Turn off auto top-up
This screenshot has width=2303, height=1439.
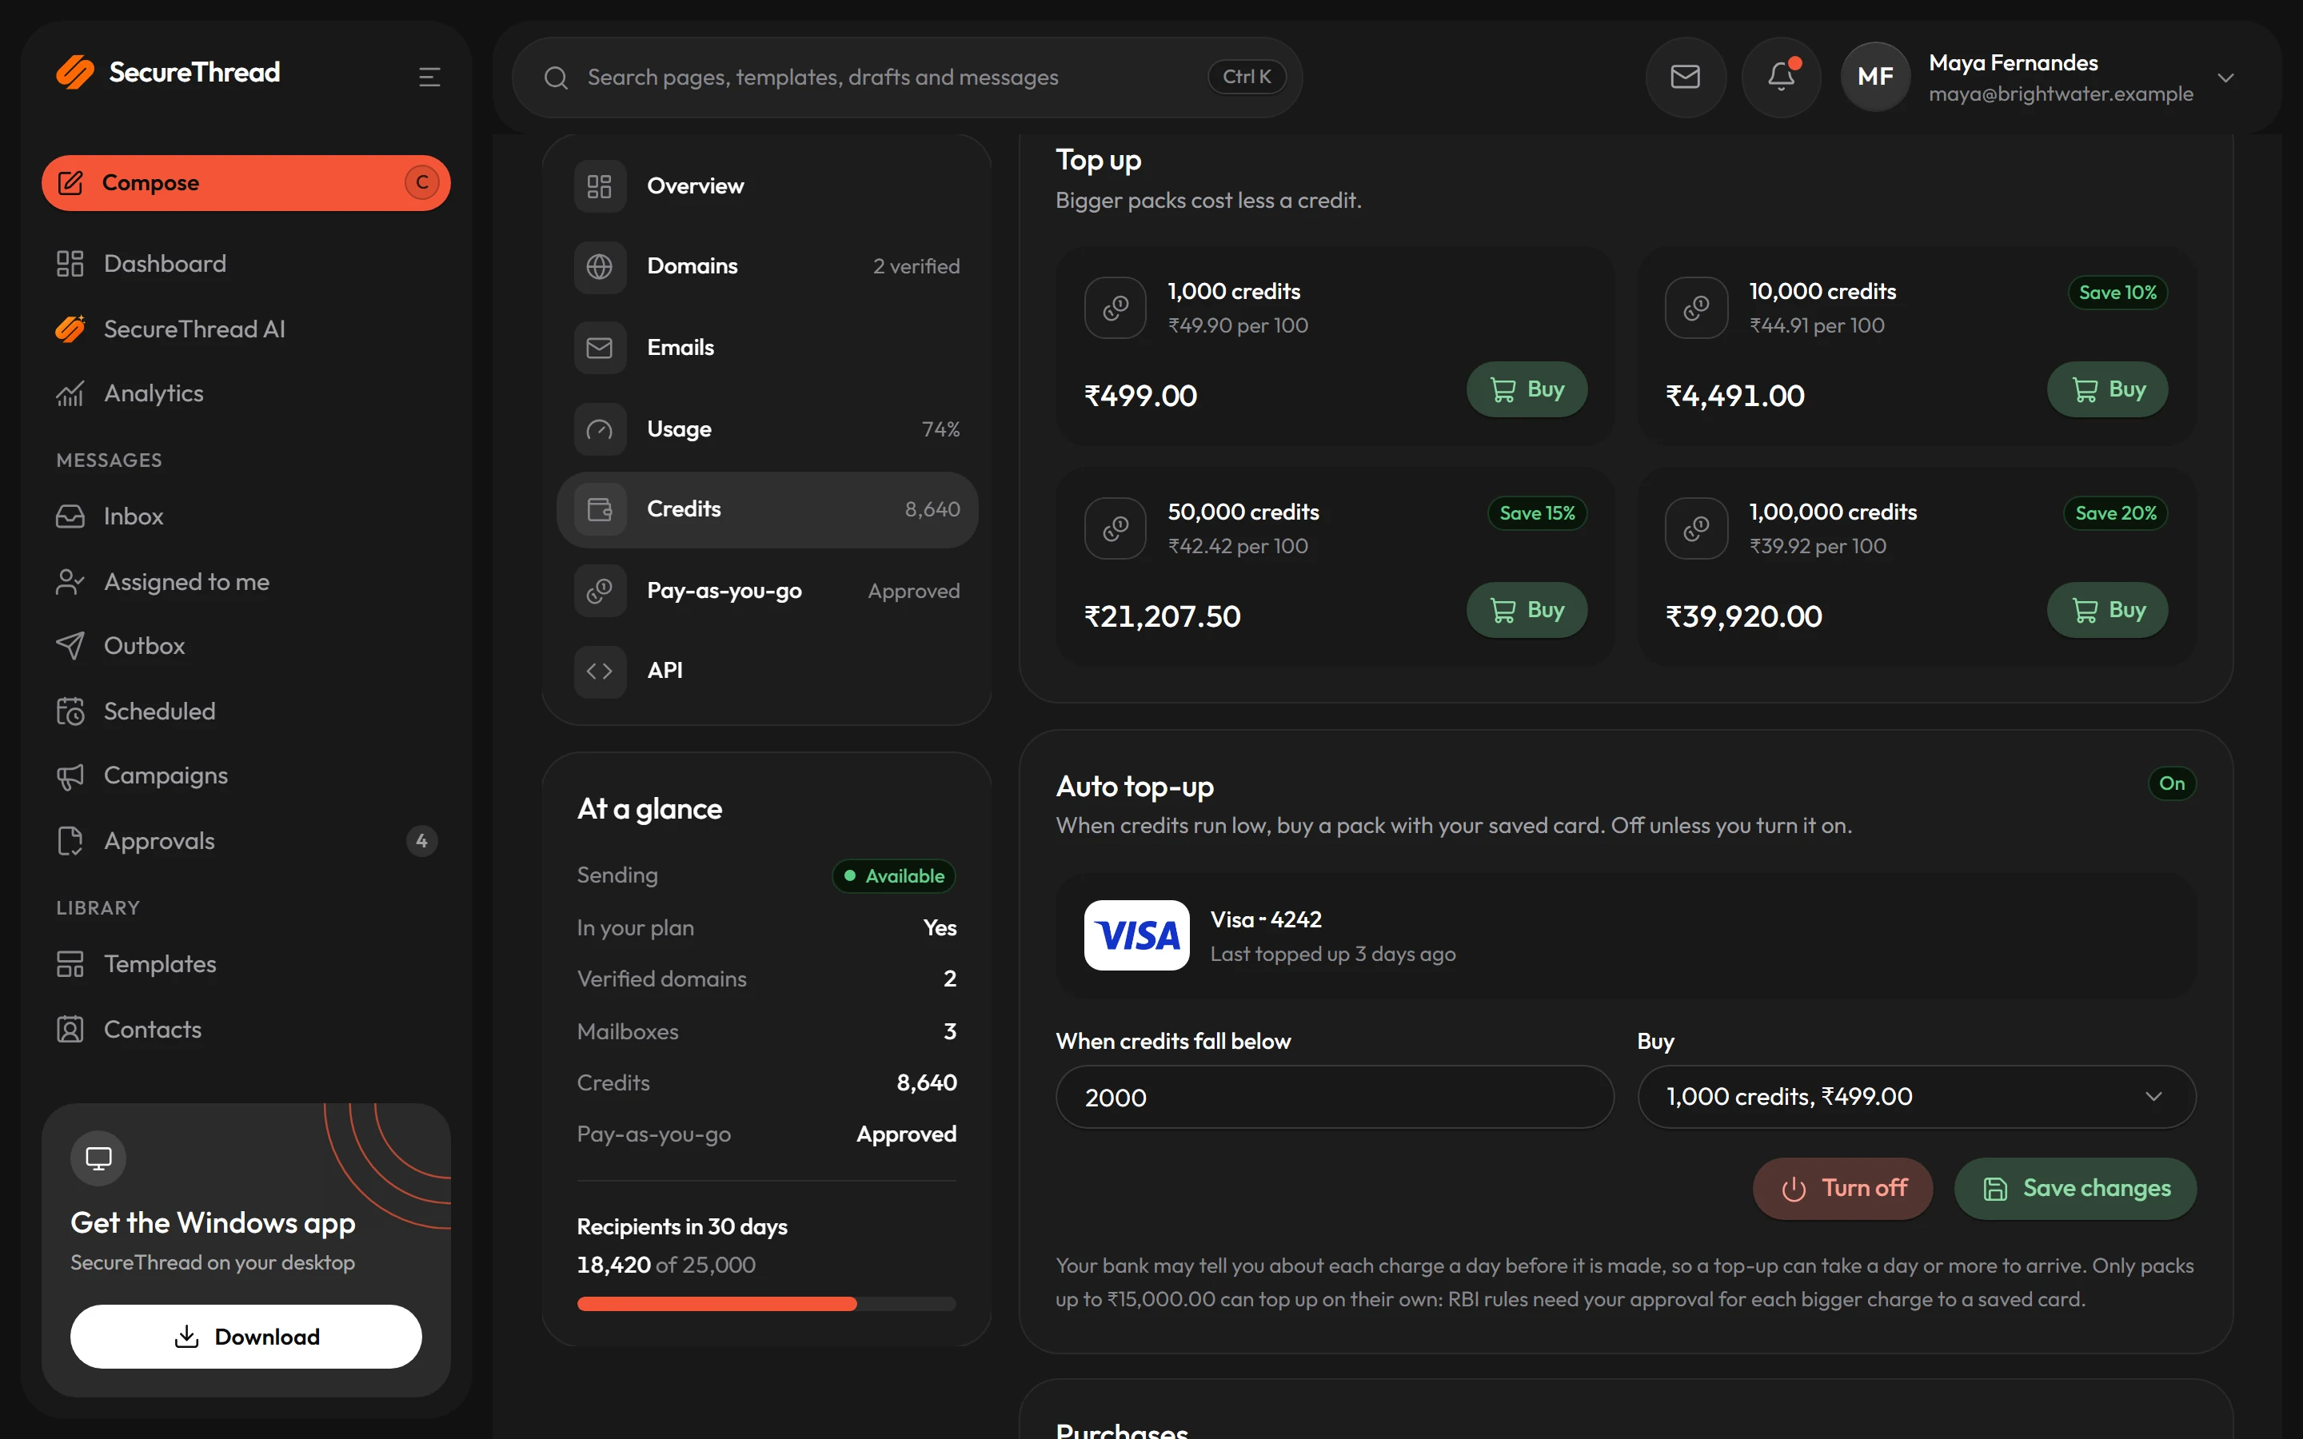(x=1842, y=1188)
